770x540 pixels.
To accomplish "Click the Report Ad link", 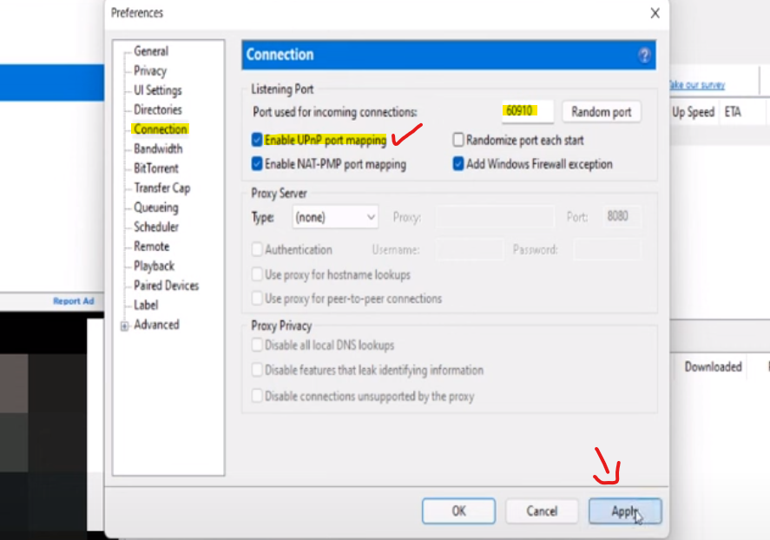I will tap(73, 301).
